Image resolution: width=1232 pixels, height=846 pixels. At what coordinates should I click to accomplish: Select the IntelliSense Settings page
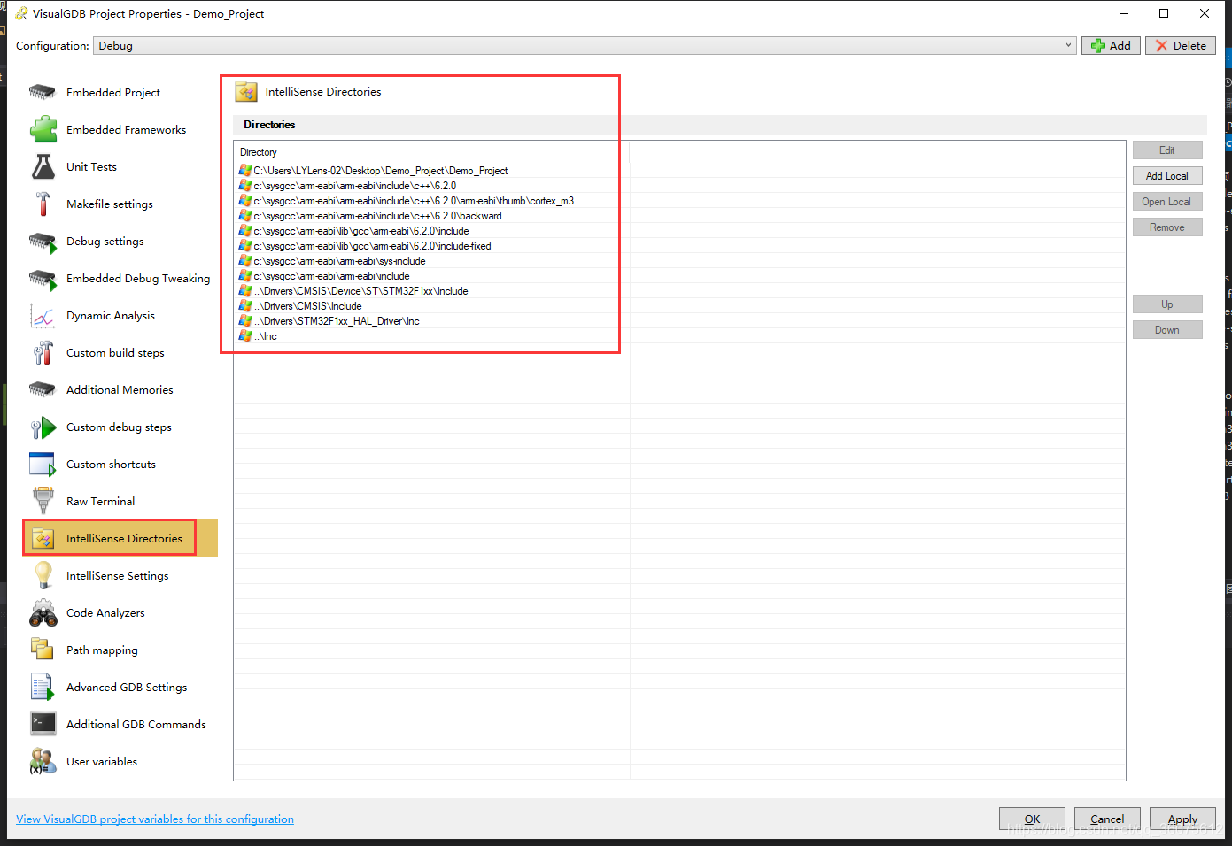click(117, 575)
